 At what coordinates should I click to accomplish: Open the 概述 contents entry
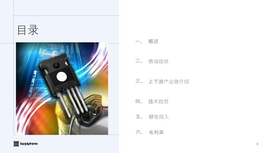pos(153,41)
